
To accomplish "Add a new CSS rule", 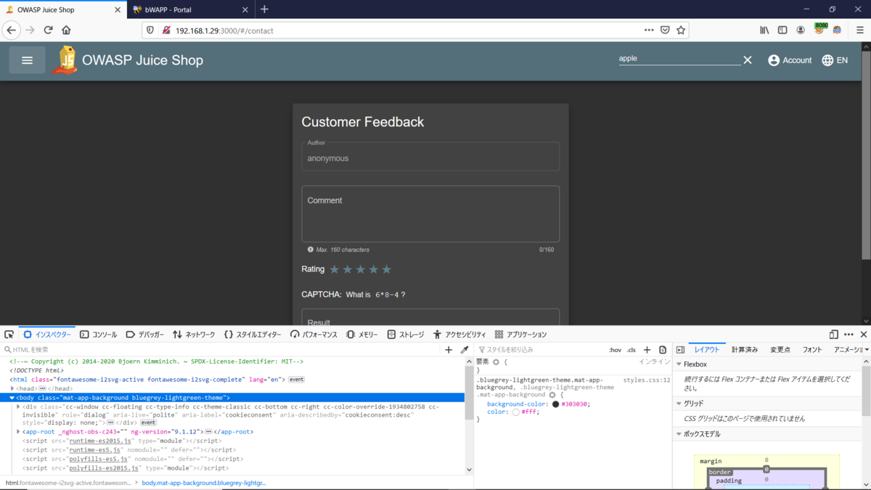I will [647, 350].
